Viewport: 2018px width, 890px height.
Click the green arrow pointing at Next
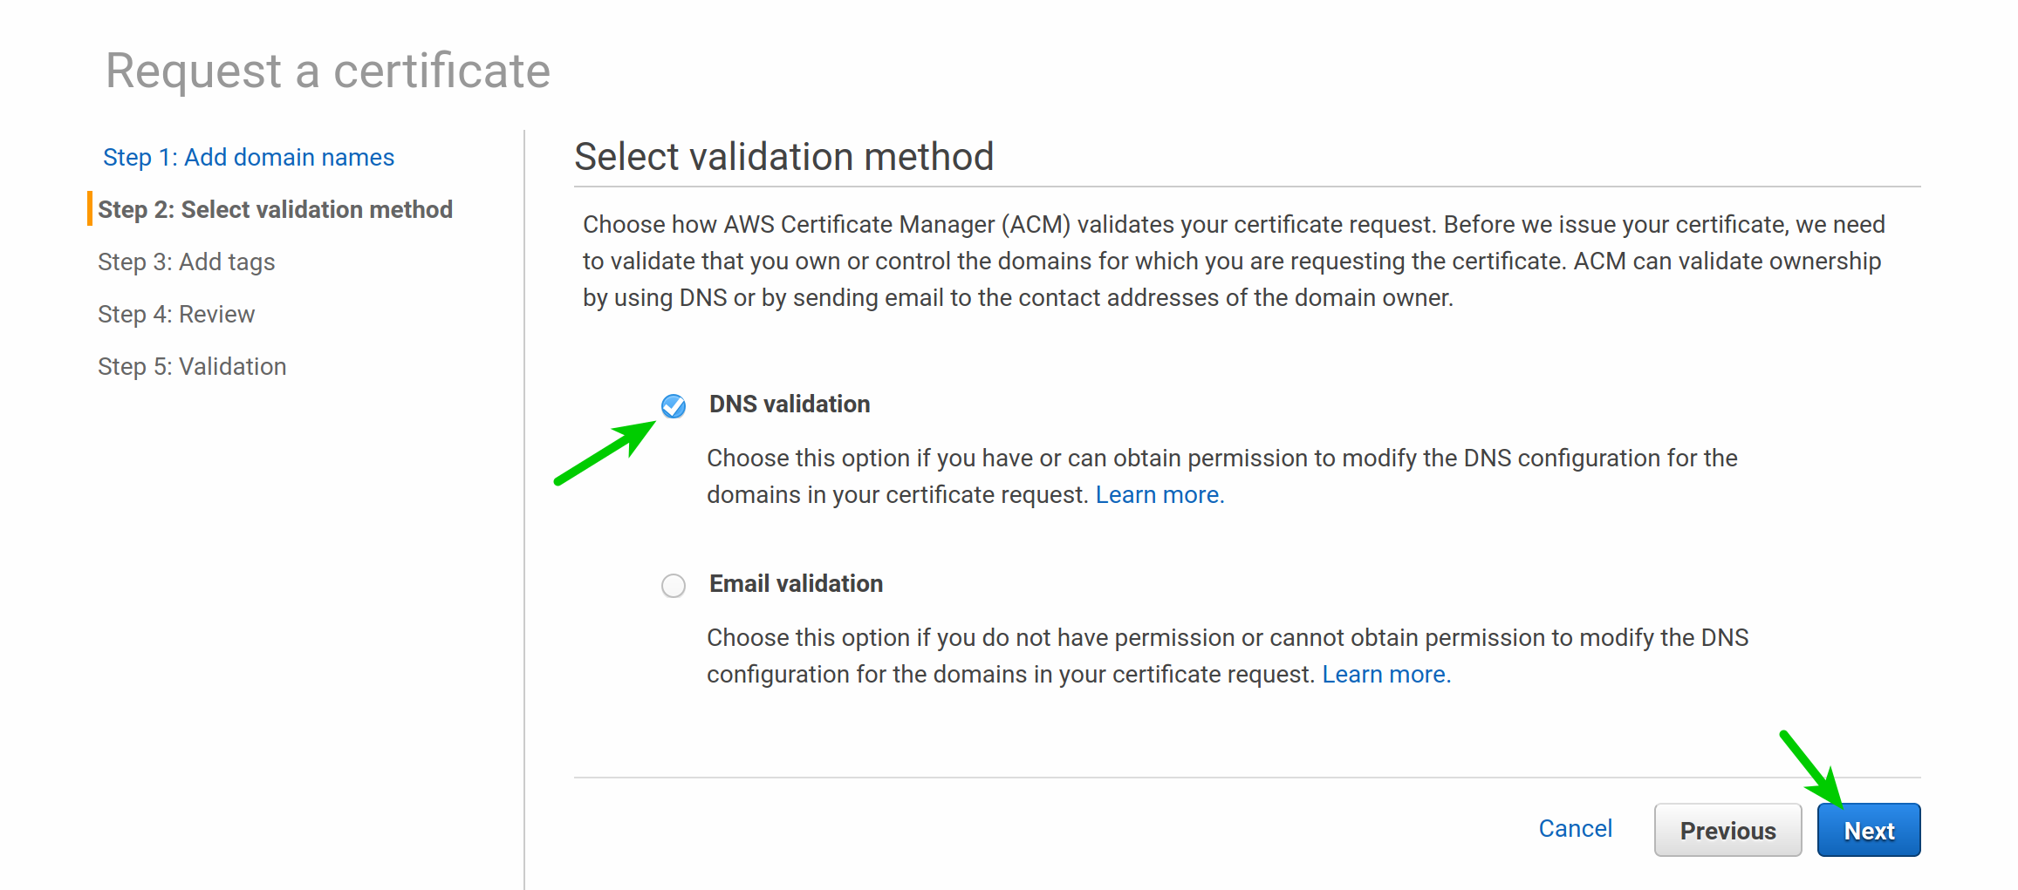(x=1812, y=768)
